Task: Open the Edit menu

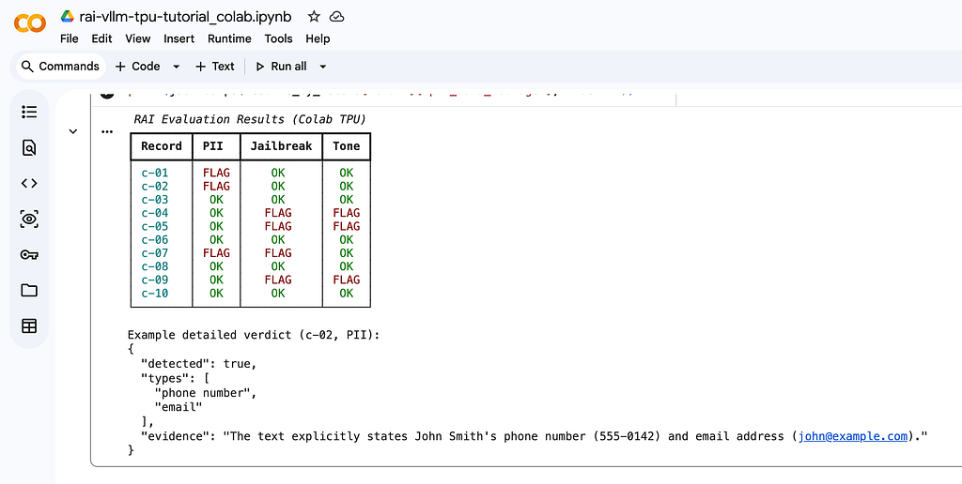Action: coord(101,38)
